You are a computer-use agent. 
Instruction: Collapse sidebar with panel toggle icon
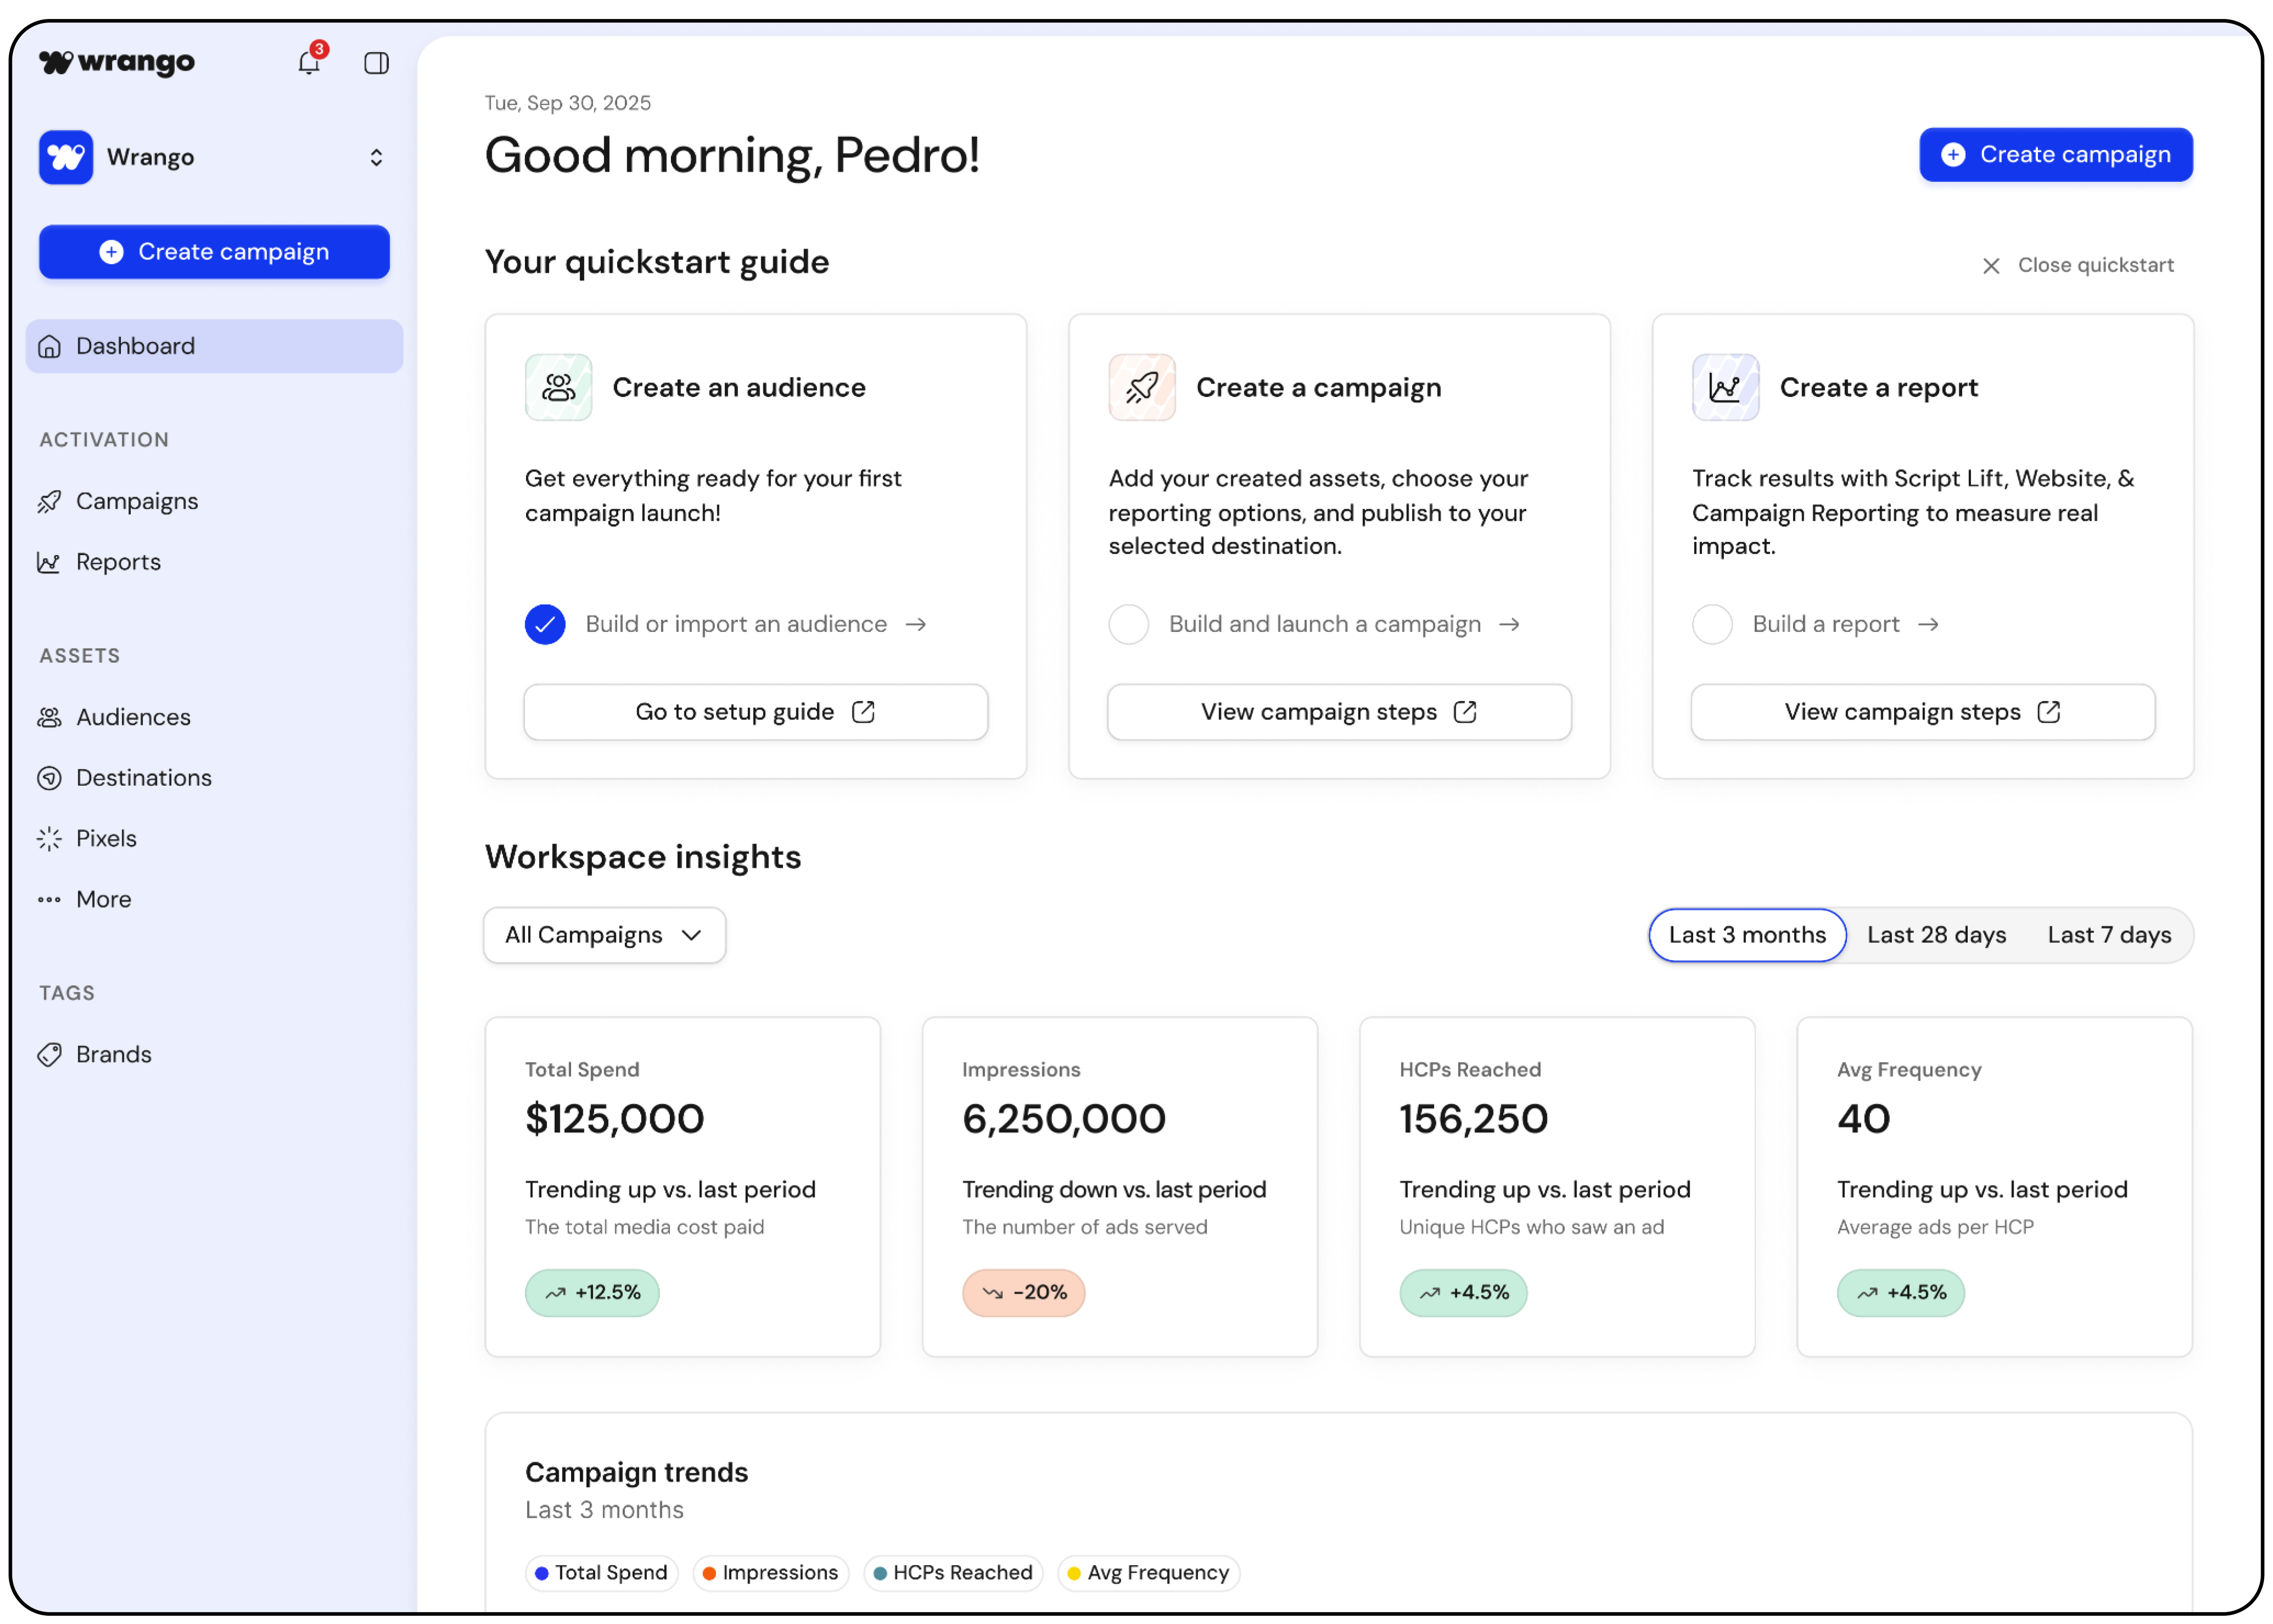point(376,63)
